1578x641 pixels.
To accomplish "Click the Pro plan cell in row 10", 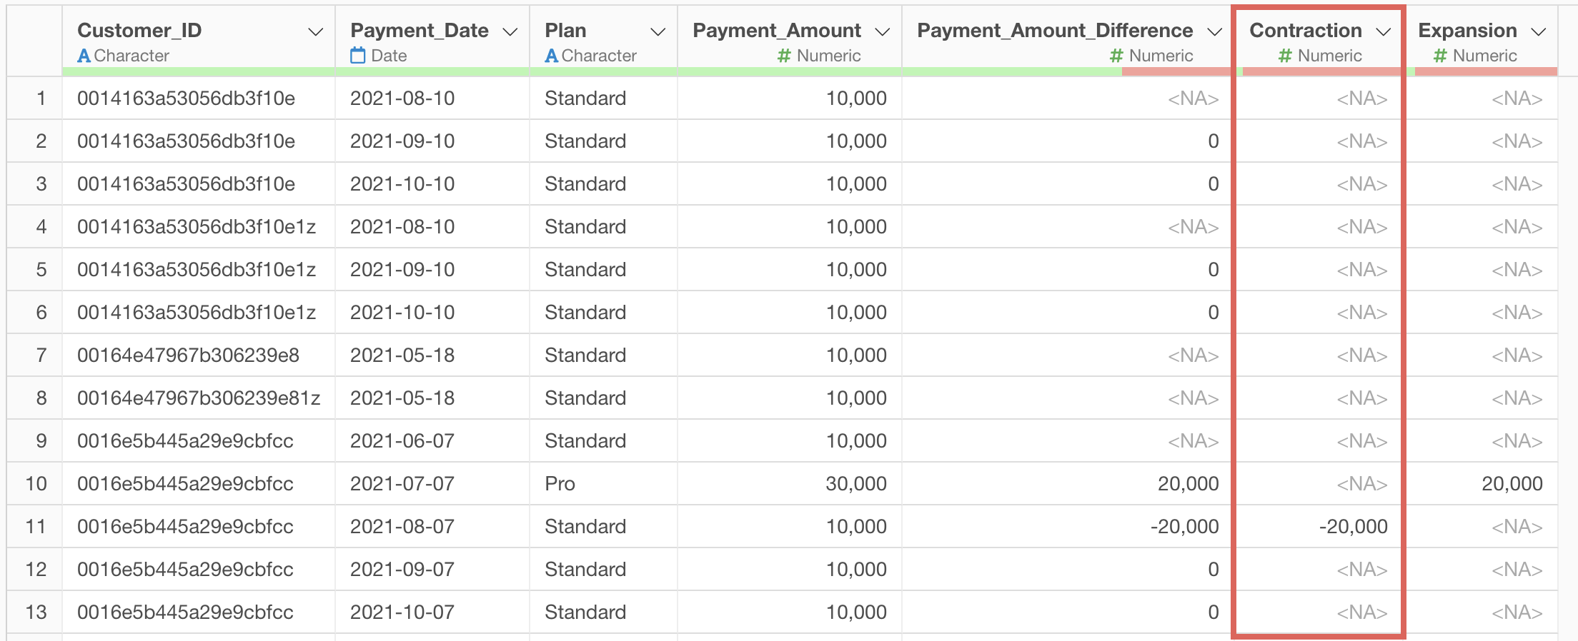I will [560, 484].
